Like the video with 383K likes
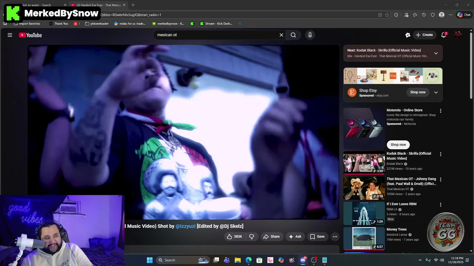The height and width of the screenshot is (266, 474). coord(234,236)
